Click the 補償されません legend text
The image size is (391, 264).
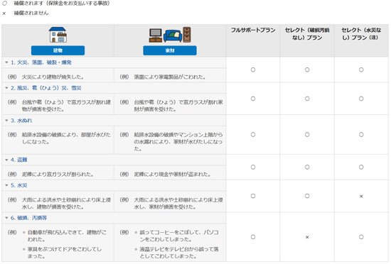31,13
